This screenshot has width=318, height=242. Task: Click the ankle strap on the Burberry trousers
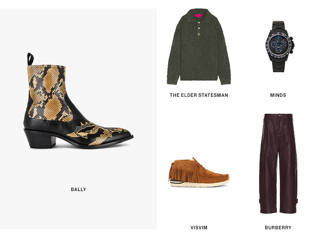(x=261, y=202)
